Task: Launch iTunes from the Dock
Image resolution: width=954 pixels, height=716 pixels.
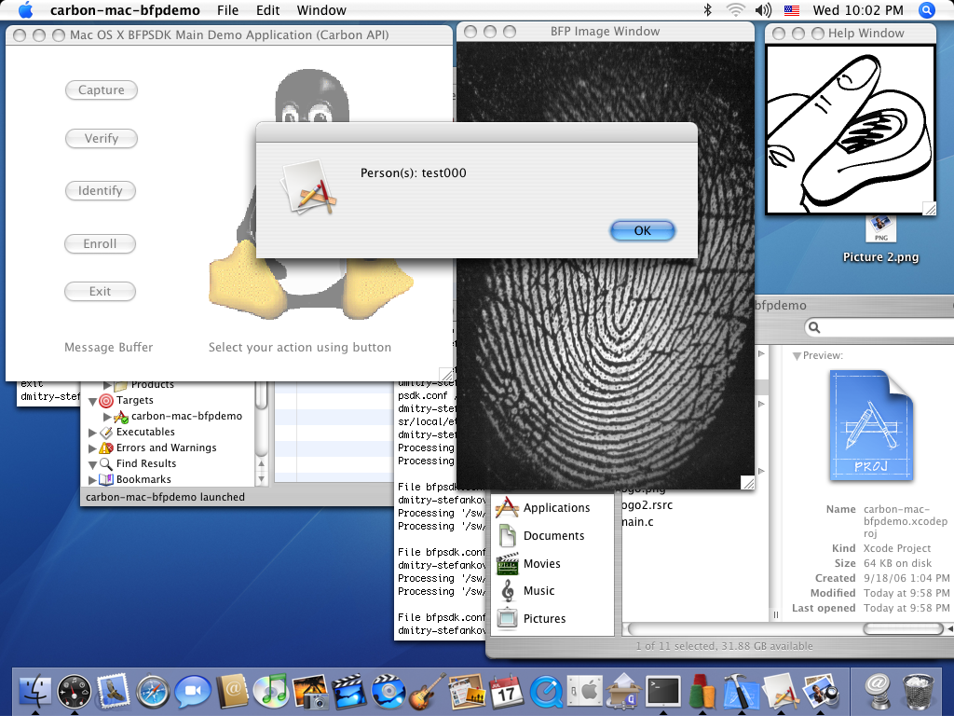Action: (271, 692)
